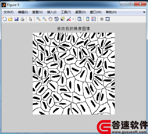This screenshot has height=134, width=148.
Task: Click Show Plot Tools icon
Action: point(108,19)
